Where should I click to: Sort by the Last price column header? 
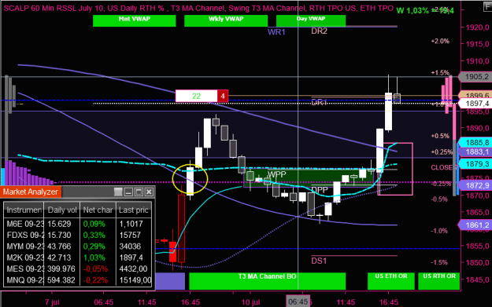[134, 210]
